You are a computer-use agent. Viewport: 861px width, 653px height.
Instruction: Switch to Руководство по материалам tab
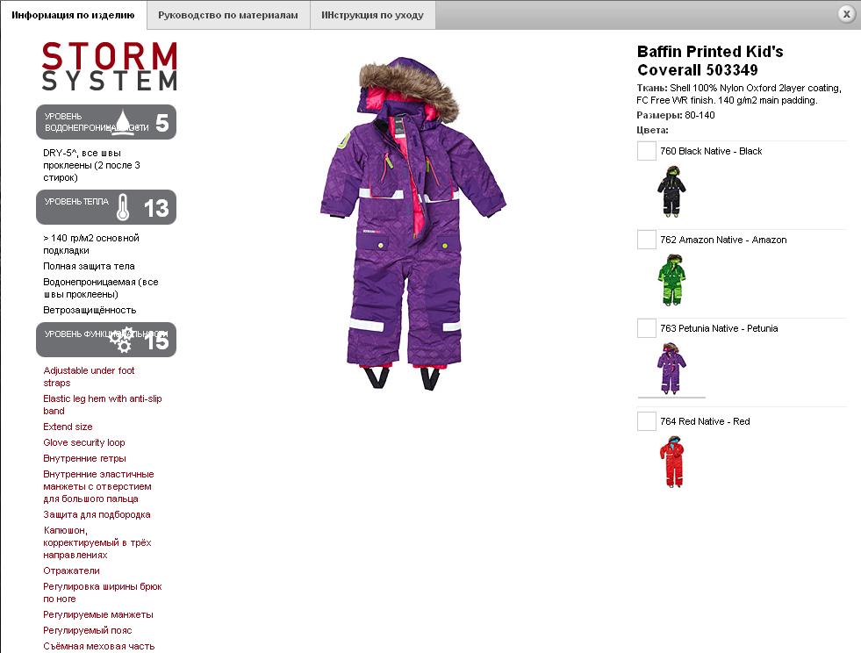click(x=228, y=16)
